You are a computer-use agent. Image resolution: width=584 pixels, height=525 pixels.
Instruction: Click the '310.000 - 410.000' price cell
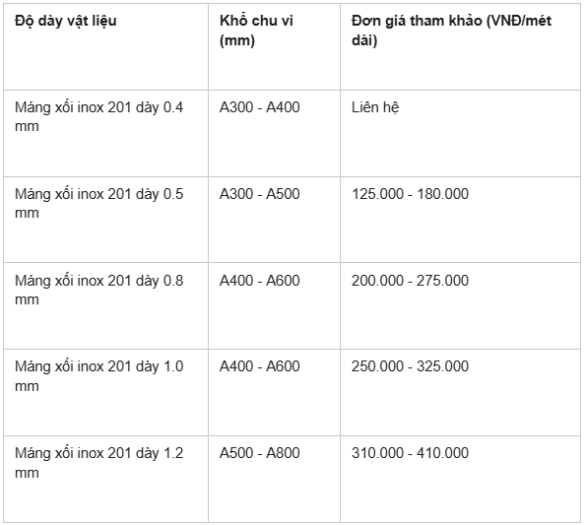460,479
